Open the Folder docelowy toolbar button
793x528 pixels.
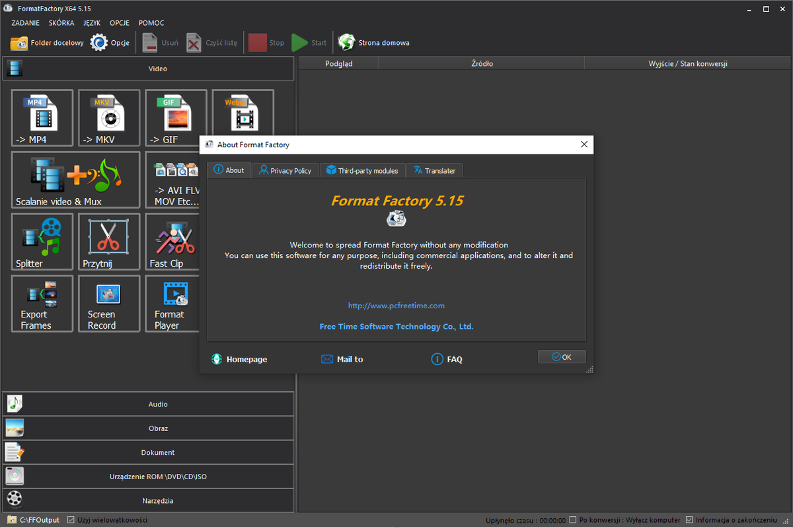(x=48, y=43)
